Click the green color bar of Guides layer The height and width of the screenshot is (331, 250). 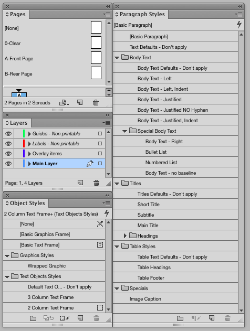pyautogui.click(x=24, y=134)
